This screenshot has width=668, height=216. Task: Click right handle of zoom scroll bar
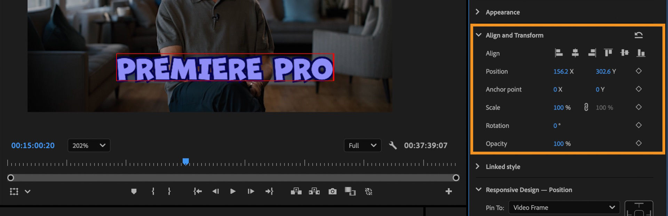456,178
